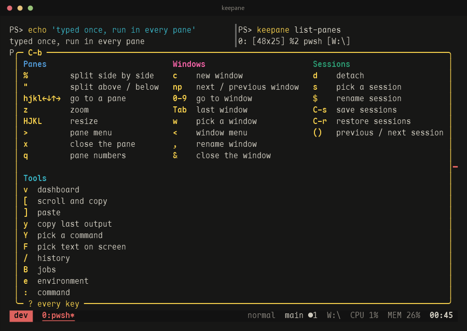
Task: Select 'close the window' entry
Action: 233,156
